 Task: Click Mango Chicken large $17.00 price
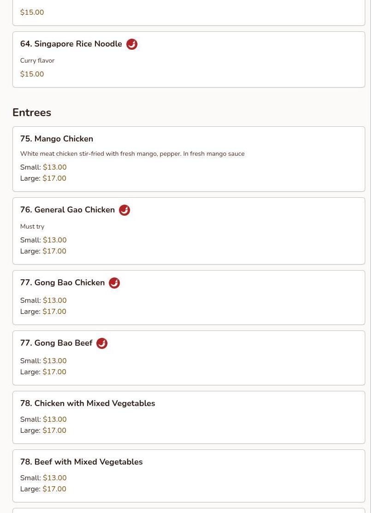[x=54, y=178]
